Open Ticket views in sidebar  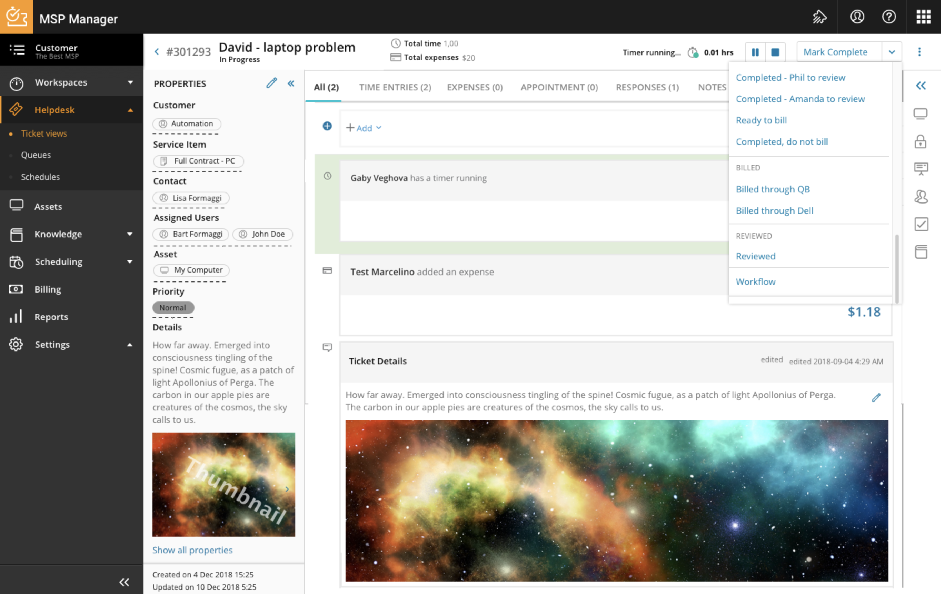coord(44,133)
